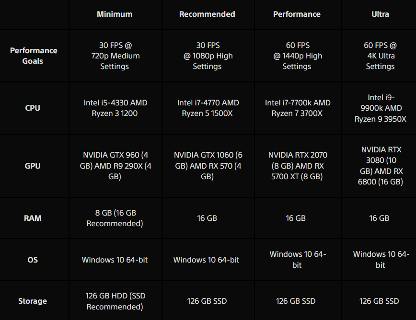Click the Minimum column header

(x=115, y=14)
